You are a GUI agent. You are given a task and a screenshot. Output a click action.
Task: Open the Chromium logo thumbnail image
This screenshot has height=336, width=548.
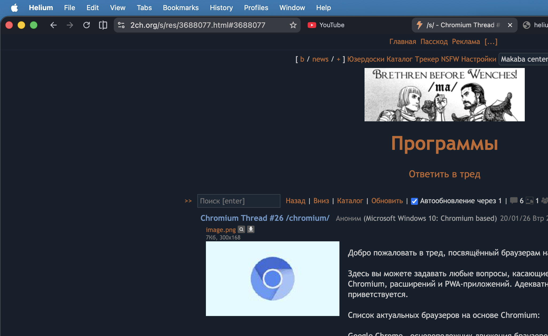(x=272, y=278)
